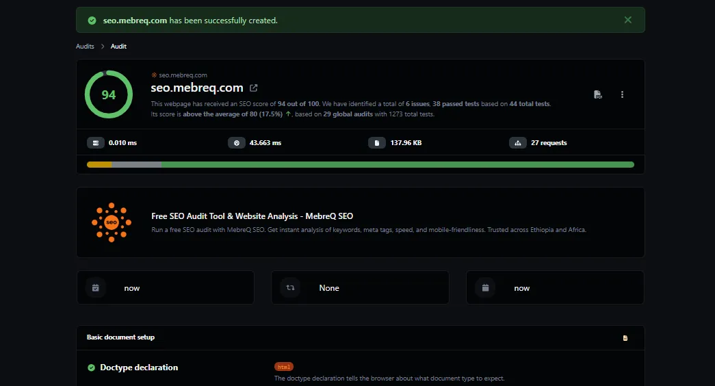This screenshot has width=715, height=386.
Task: Click the green up arrow beside average score
Action: point(288,114)
